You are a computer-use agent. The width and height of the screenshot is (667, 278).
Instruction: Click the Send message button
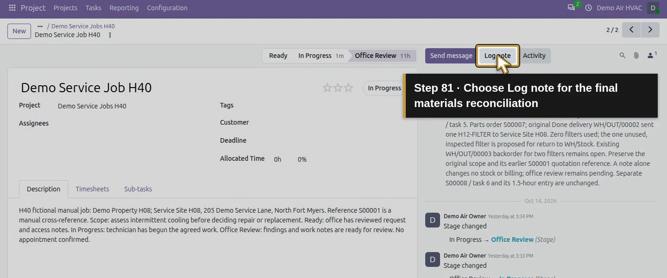[x=451, y=56]
